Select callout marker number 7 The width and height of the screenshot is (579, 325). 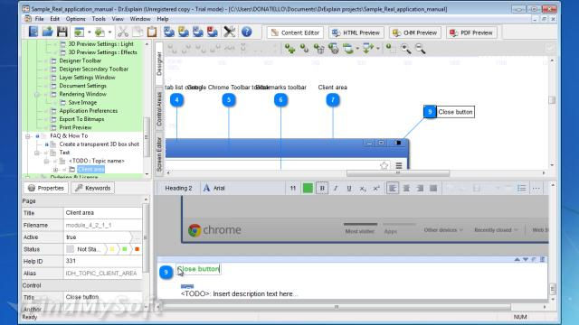[x=333, y=100]
